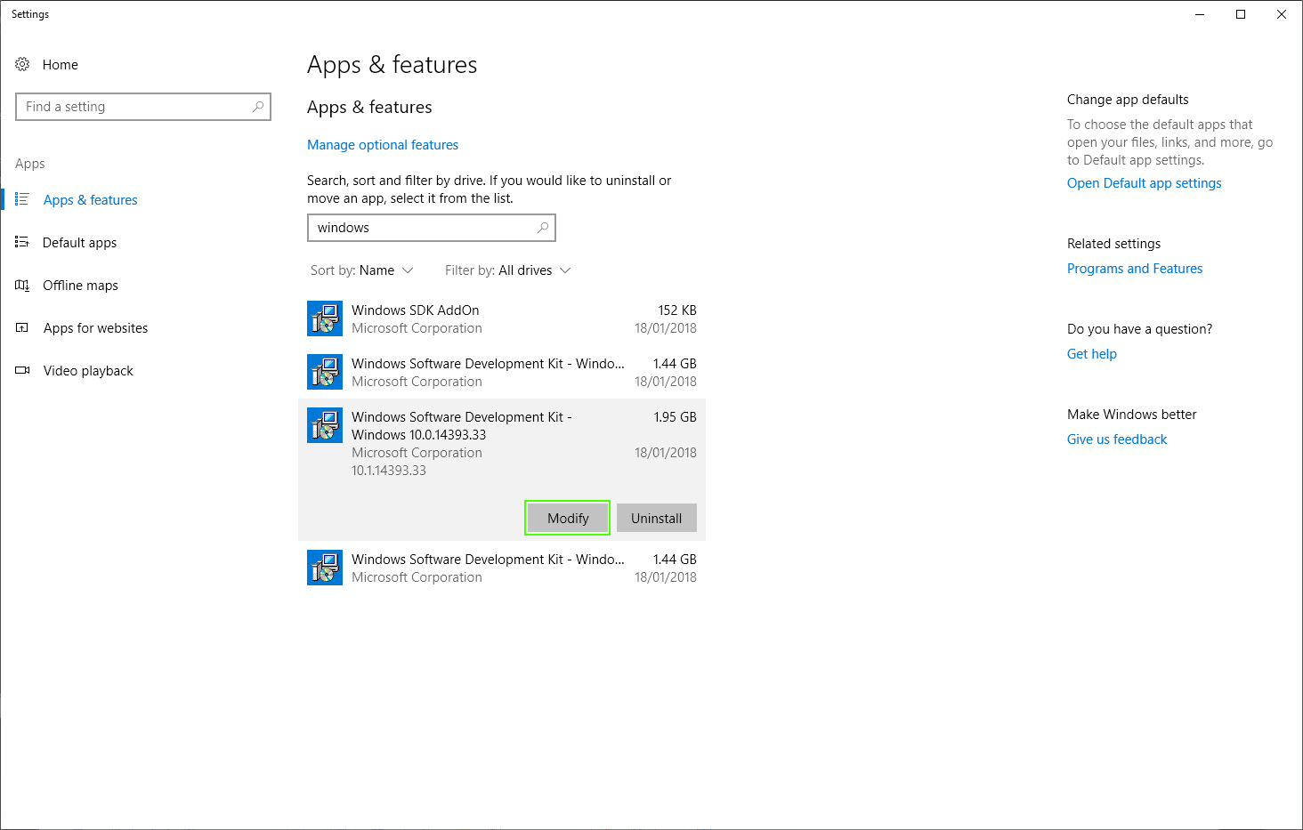This screenshot has height=830, width=1303.
Task: Click the '152 KB' size value
Action: point(677,310)
